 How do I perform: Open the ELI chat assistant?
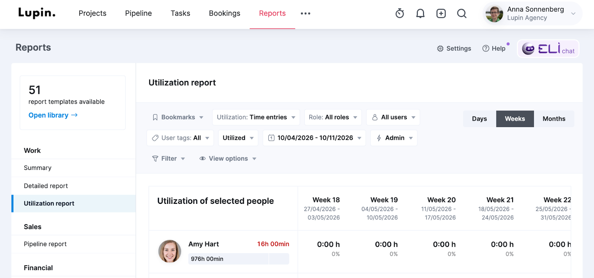pyautogui.click(x=548, y=49)
